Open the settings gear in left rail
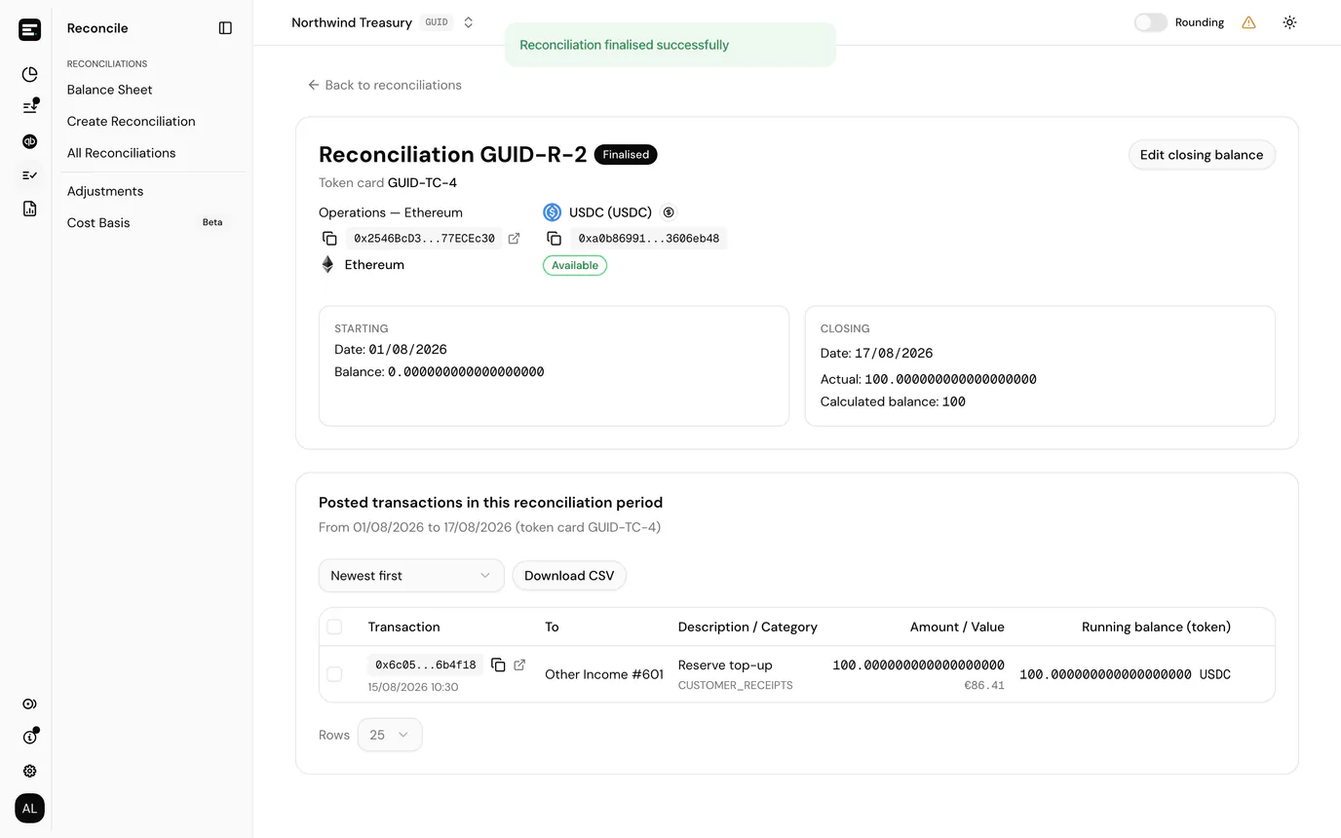 30,771
